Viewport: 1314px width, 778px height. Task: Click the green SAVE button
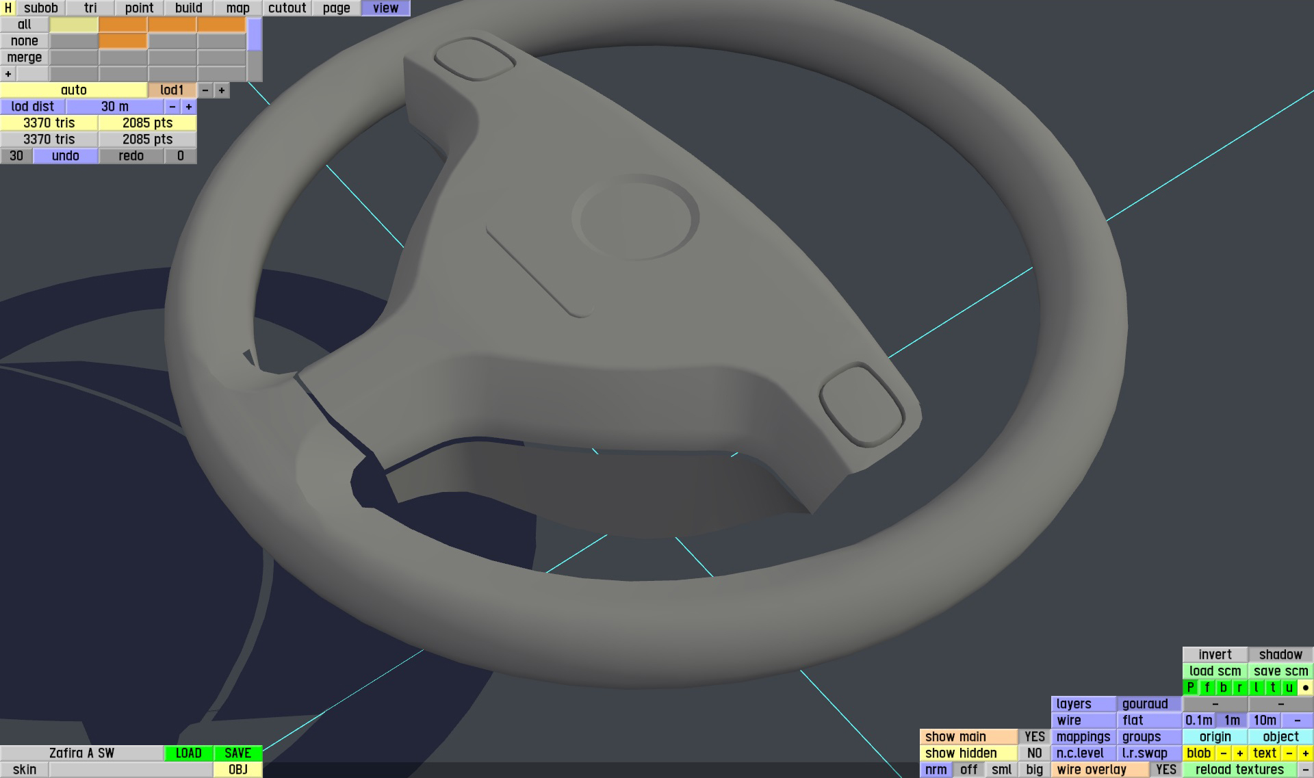(x=237, y=753)
